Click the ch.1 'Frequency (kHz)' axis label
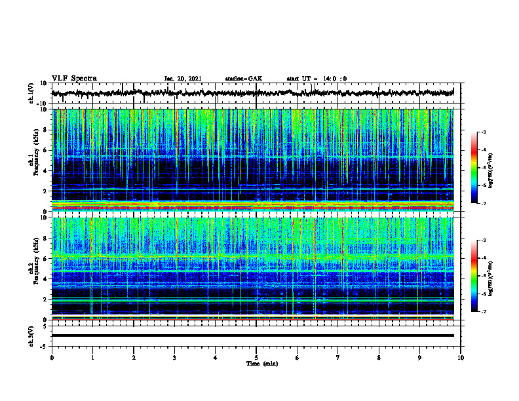Image resolution: width=519 pixels, height=401 pixels. (36, 153)
